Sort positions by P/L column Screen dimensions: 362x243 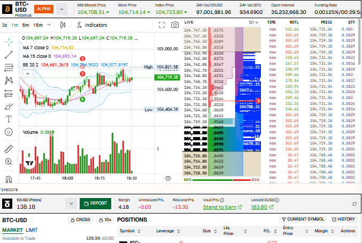270,231
